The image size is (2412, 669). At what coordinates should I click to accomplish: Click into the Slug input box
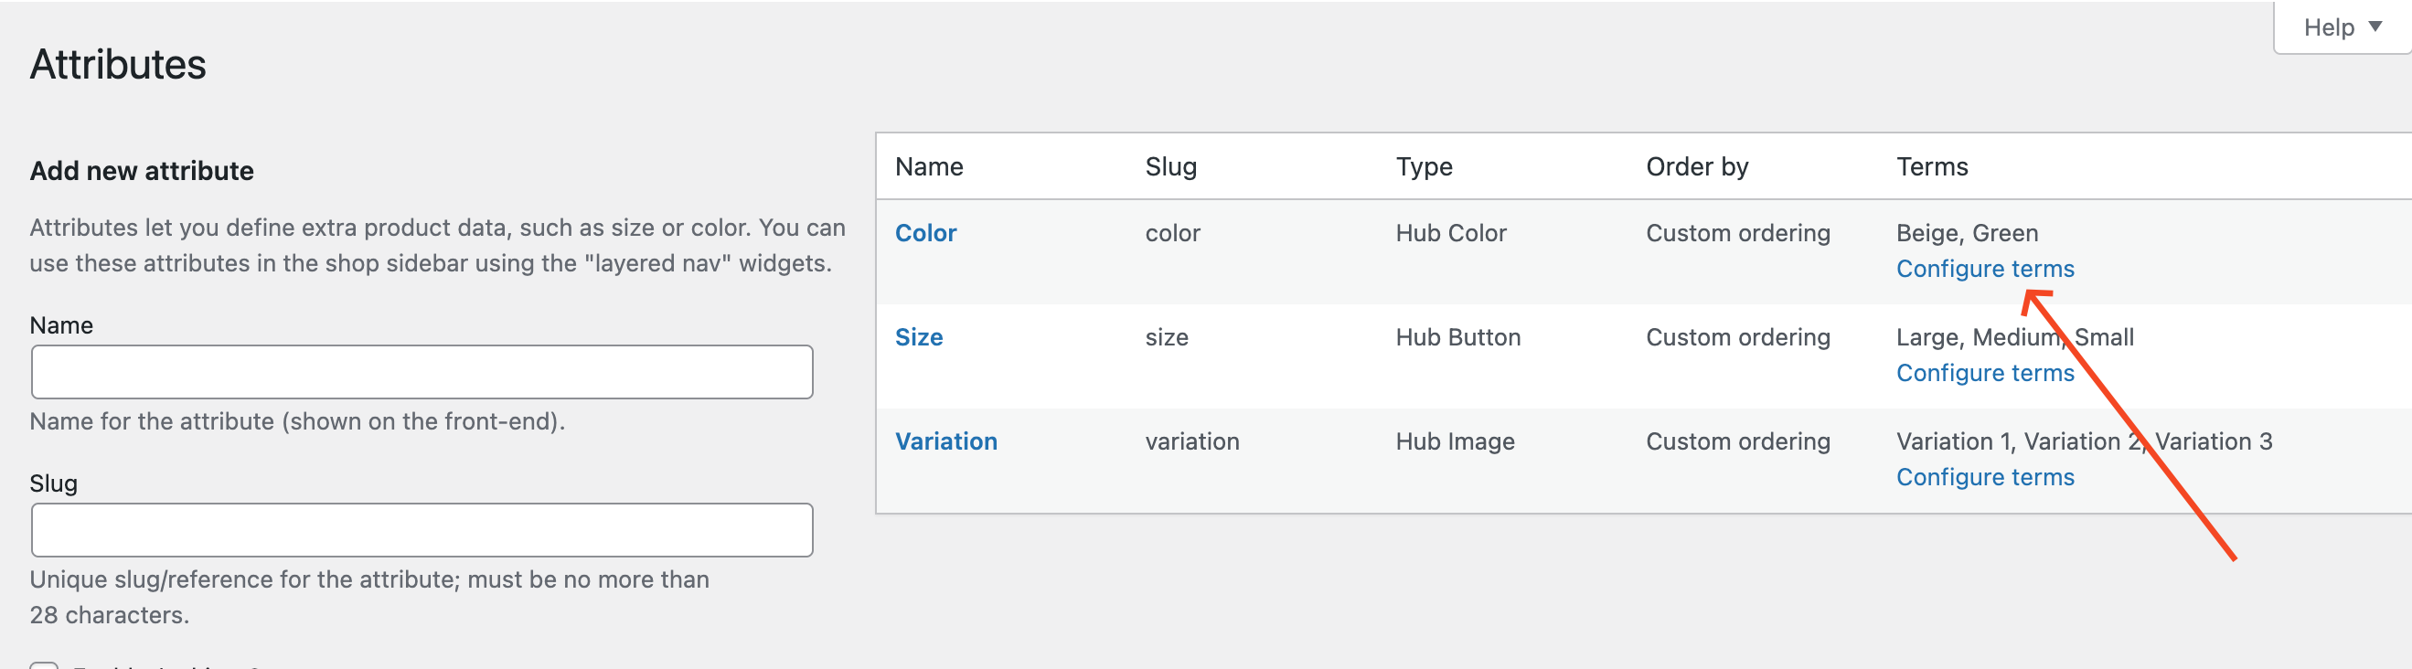pyautogui.click(x=422, y=529)
